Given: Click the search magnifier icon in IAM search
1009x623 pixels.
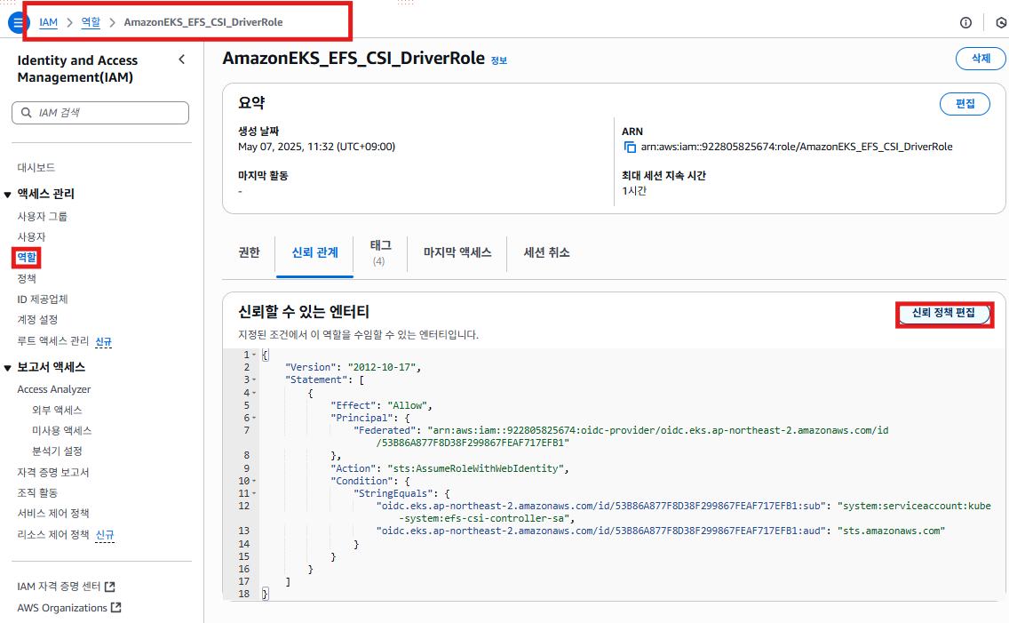Looking at the screenshot, I should click(x=27, y=113).
